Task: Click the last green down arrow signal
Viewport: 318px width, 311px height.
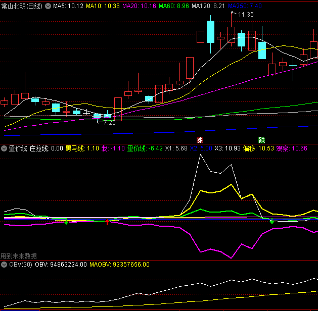Action: pos(272,221)
